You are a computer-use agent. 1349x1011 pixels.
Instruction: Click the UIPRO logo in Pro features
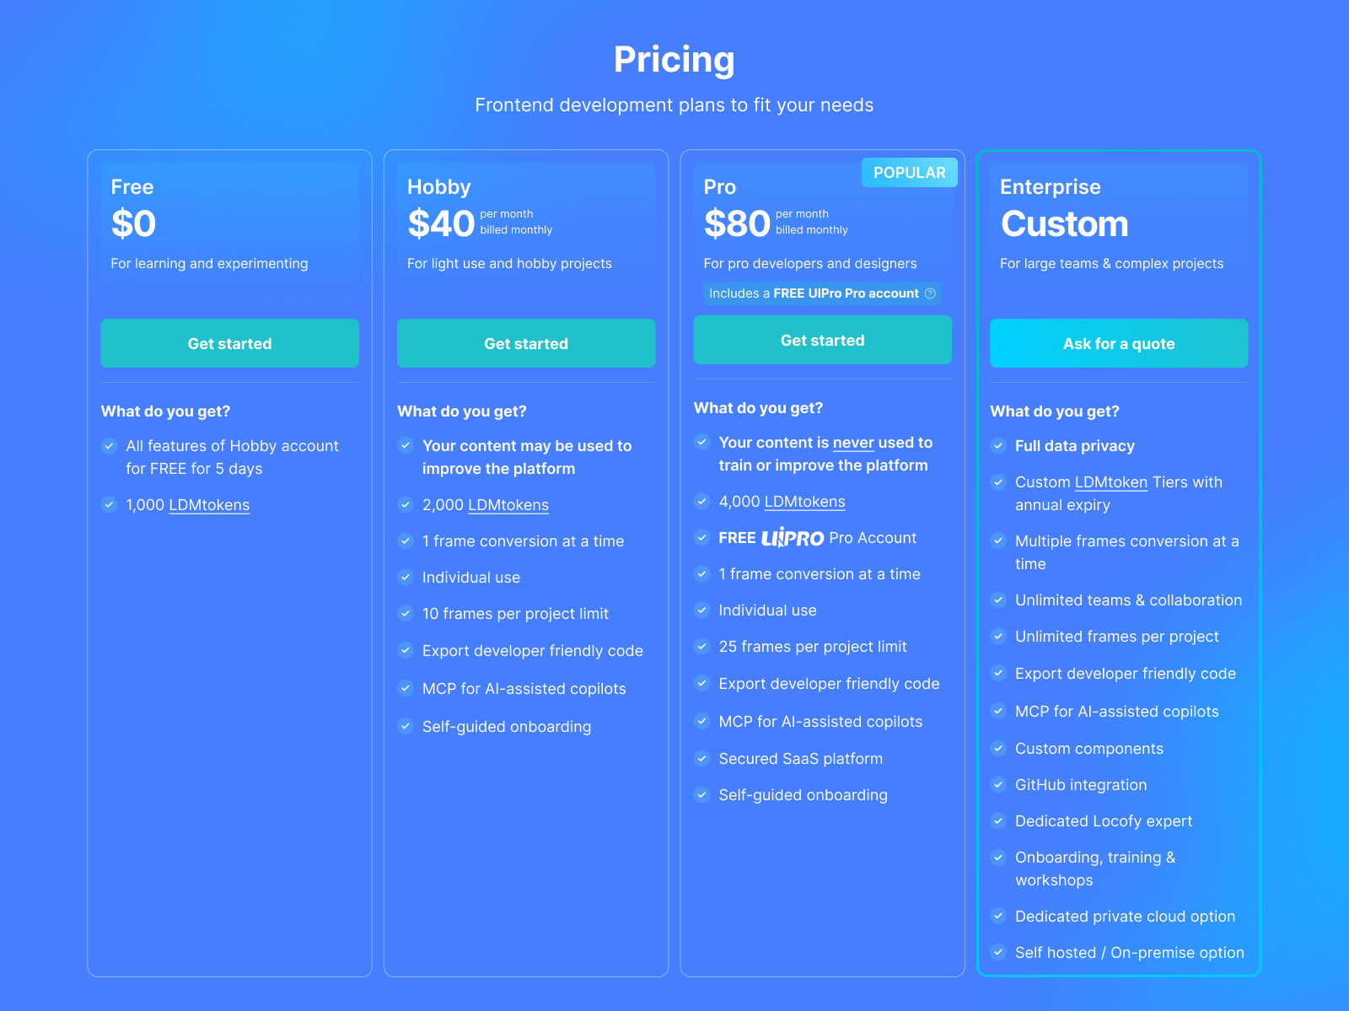[x=793, y=538]
